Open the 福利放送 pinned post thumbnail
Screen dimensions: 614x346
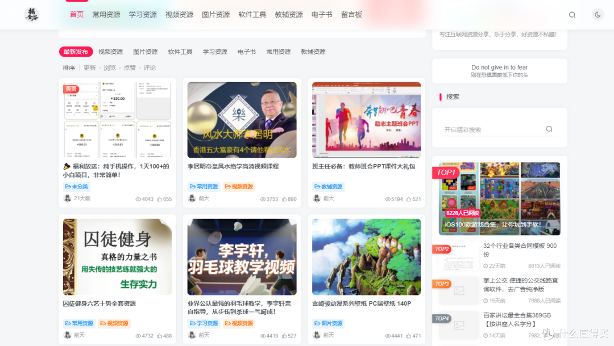[x=117, y=120]
